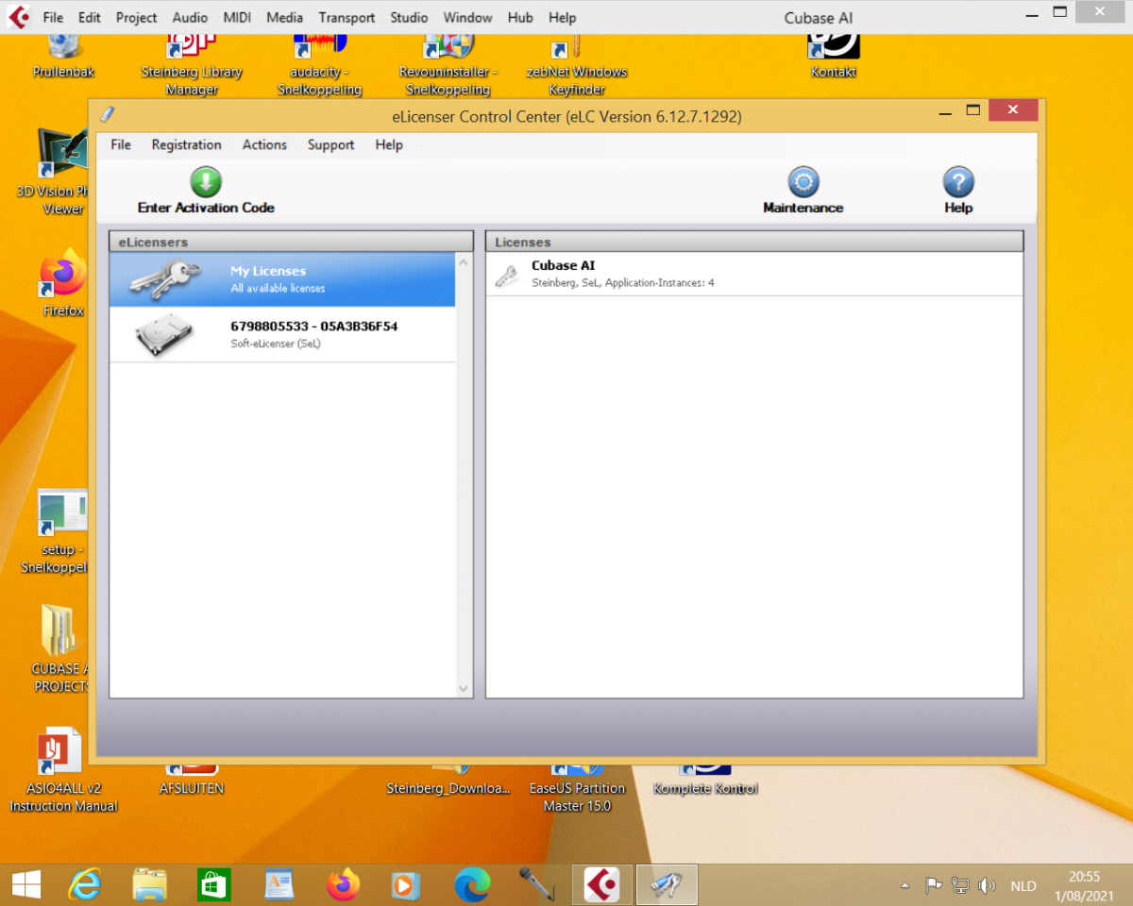1133x906 pixels.
Task: Open the Cubase Transport menu
Action: click(x=347, y=17)
